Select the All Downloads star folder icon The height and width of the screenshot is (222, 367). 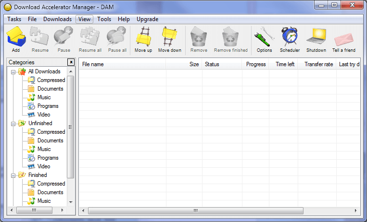tap(22, 71)
